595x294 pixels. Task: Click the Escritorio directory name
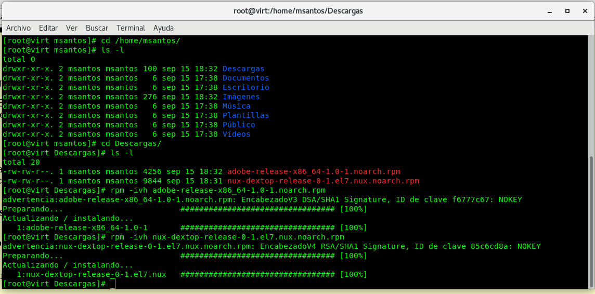tap(245, 87)
